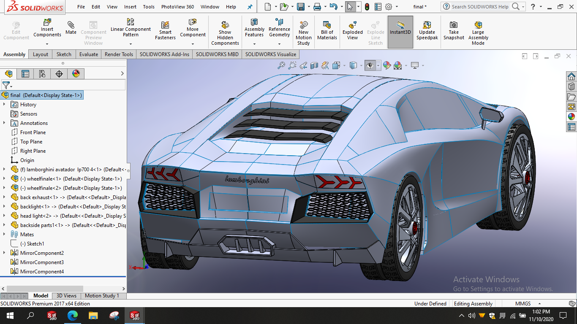
Task: Click the Windows Start button
Action: click(10, 315)
